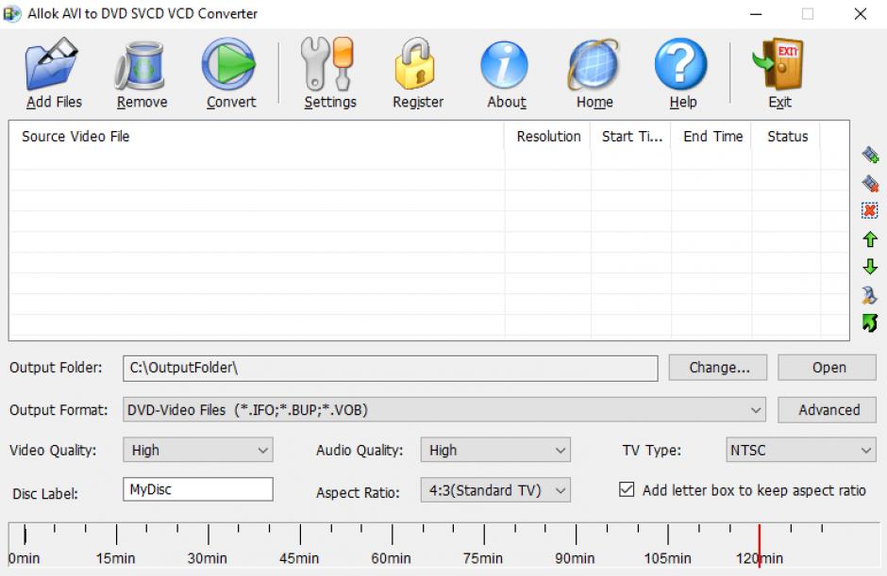
Task: Click the Source Video File column header
Action: (257, 137)
